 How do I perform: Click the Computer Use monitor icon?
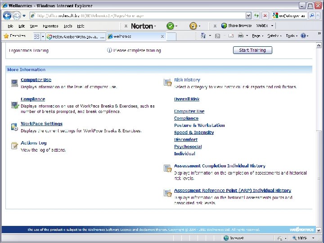(14, 83)
